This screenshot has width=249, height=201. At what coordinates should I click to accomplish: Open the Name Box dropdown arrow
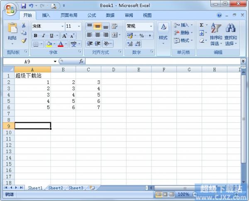(x=55, y=61)
